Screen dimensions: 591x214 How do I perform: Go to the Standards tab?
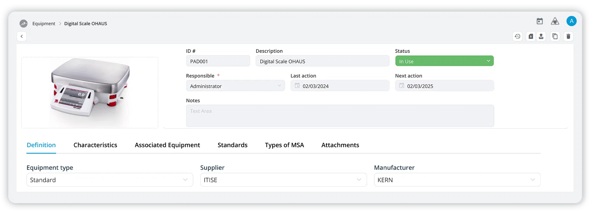pyautogui.click(x=232, y=145)
